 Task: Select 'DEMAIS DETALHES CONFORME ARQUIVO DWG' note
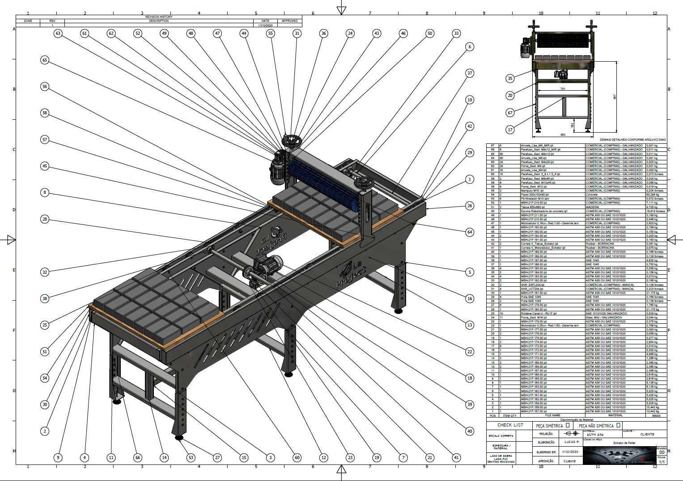pos(633,140)
